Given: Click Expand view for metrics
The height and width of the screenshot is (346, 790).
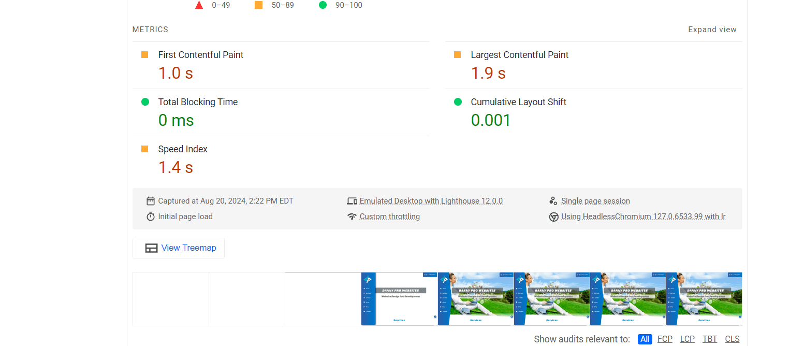Looking at the screenshot, I should pyautogui.click(x=712, y=30).
